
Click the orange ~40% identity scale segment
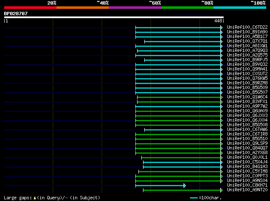(x=83, y=8)
